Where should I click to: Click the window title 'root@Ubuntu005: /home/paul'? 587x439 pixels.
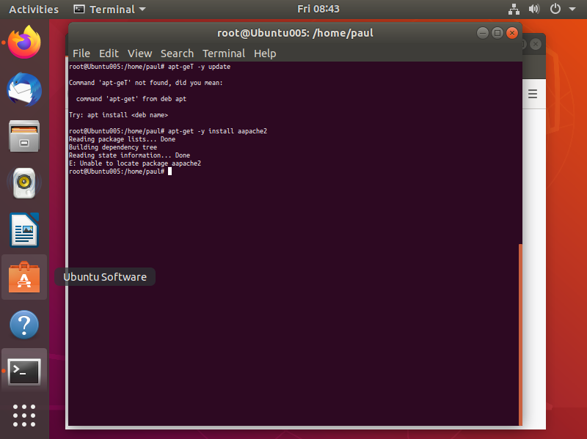[x=295, y=33]
